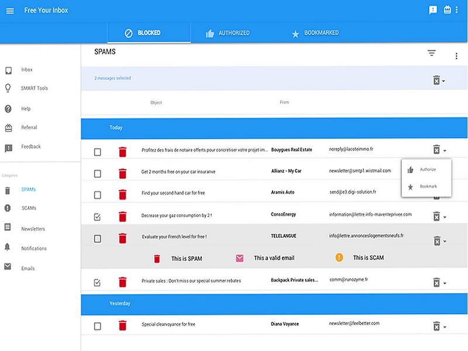Check the box for Aramis Auto email
The height and width of the screenshot is (351, 468).
97,195
